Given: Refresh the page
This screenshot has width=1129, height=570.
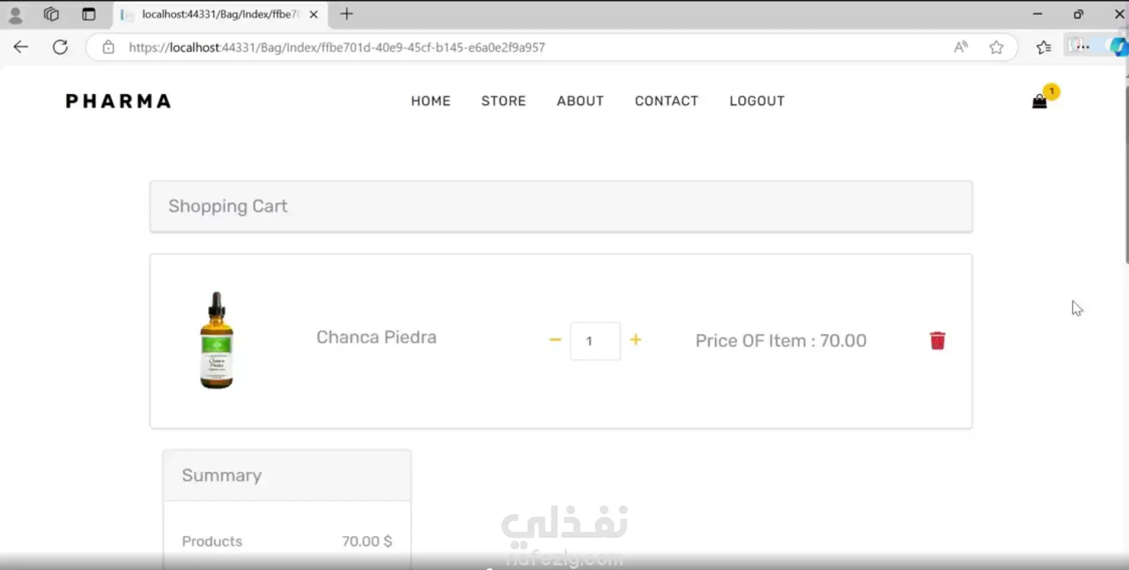Looking at the screenshot, I should click(60, 47).
